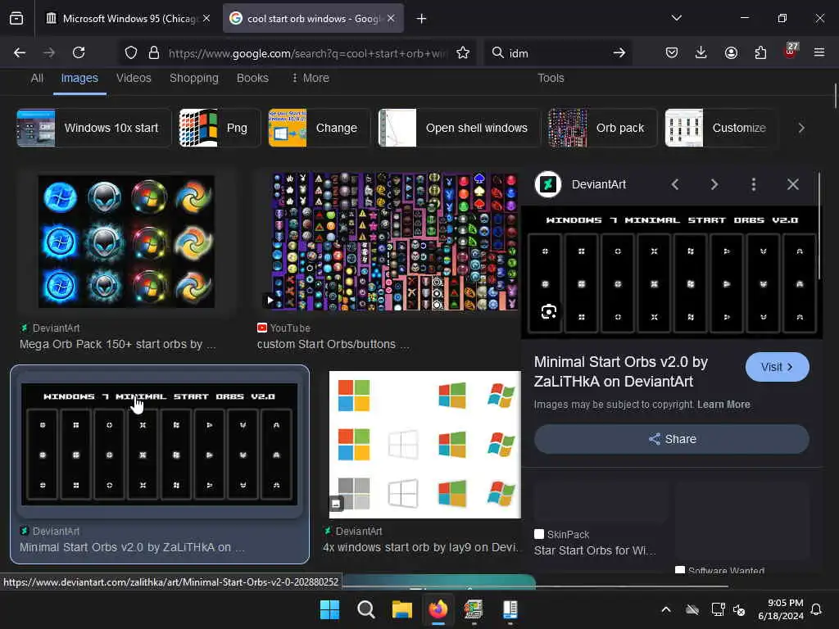Open the taskbar Search icon
The width and height of the screenshot is (839, 629).
click(366, 609)
